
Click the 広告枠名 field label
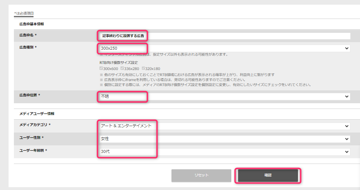point(28,35)
